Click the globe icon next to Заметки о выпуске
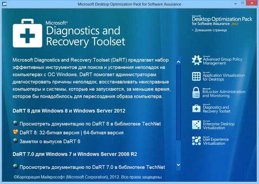The image size is (259, 184). pos(16,141)
